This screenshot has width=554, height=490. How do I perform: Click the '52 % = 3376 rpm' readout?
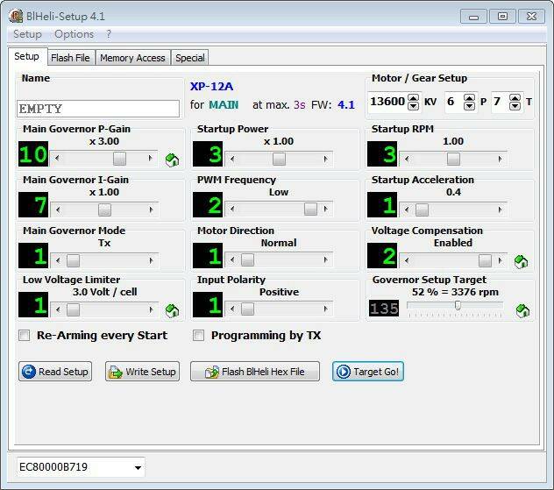(455, 292)
